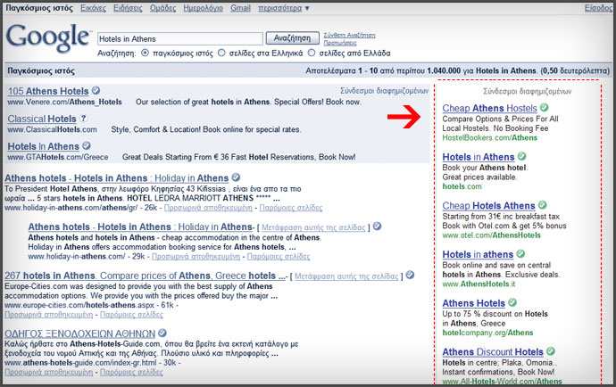Open Προσωρινά αποθηκευμένη for holiday-in-athens.com 29k result
616x387 pixels.
(196, 256)
